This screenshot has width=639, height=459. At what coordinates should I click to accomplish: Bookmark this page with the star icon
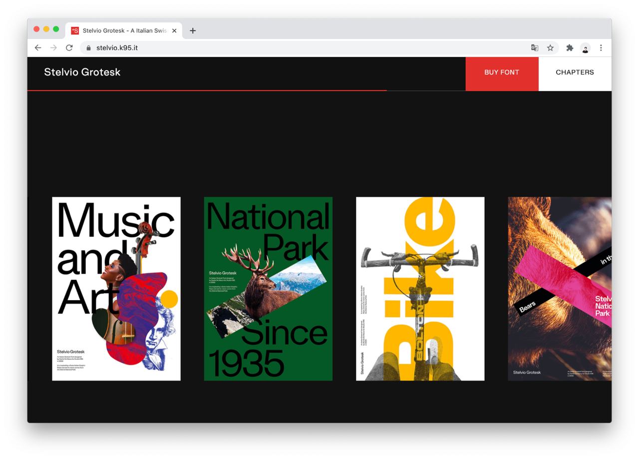tap(550, 48)
